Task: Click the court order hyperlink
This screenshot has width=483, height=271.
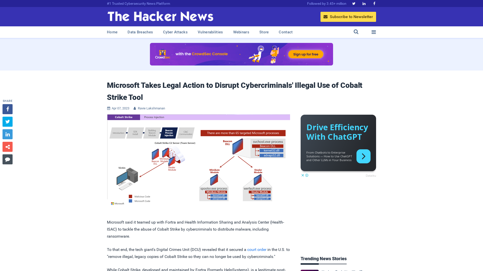Action: pos(257,249)
